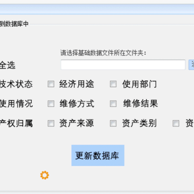Click the browse button beside the path field
The image size is (194, 194).
[x=191, y=65]
